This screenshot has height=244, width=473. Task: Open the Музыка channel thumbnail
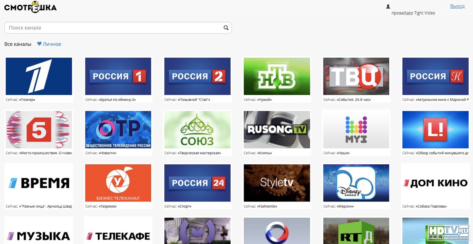click(39, 231)
